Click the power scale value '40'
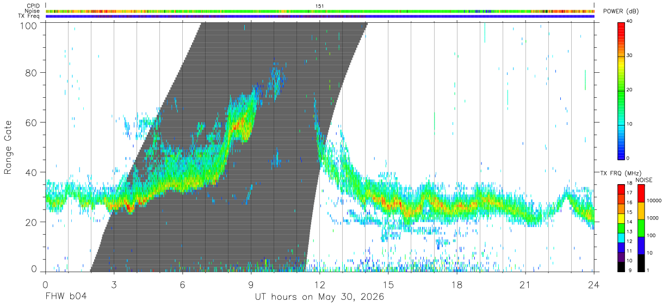 [629, 22]
